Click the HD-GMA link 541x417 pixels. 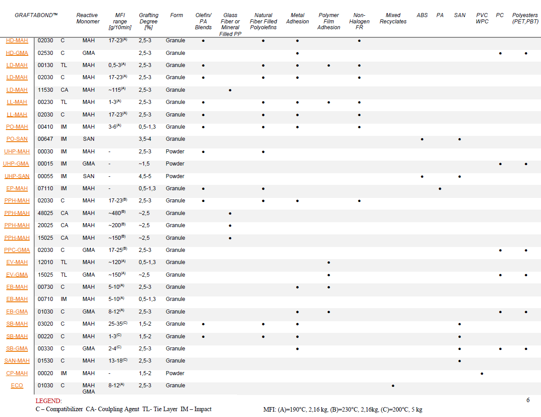[17, 53]
